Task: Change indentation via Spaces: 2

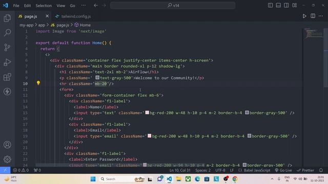Action: 203,170
